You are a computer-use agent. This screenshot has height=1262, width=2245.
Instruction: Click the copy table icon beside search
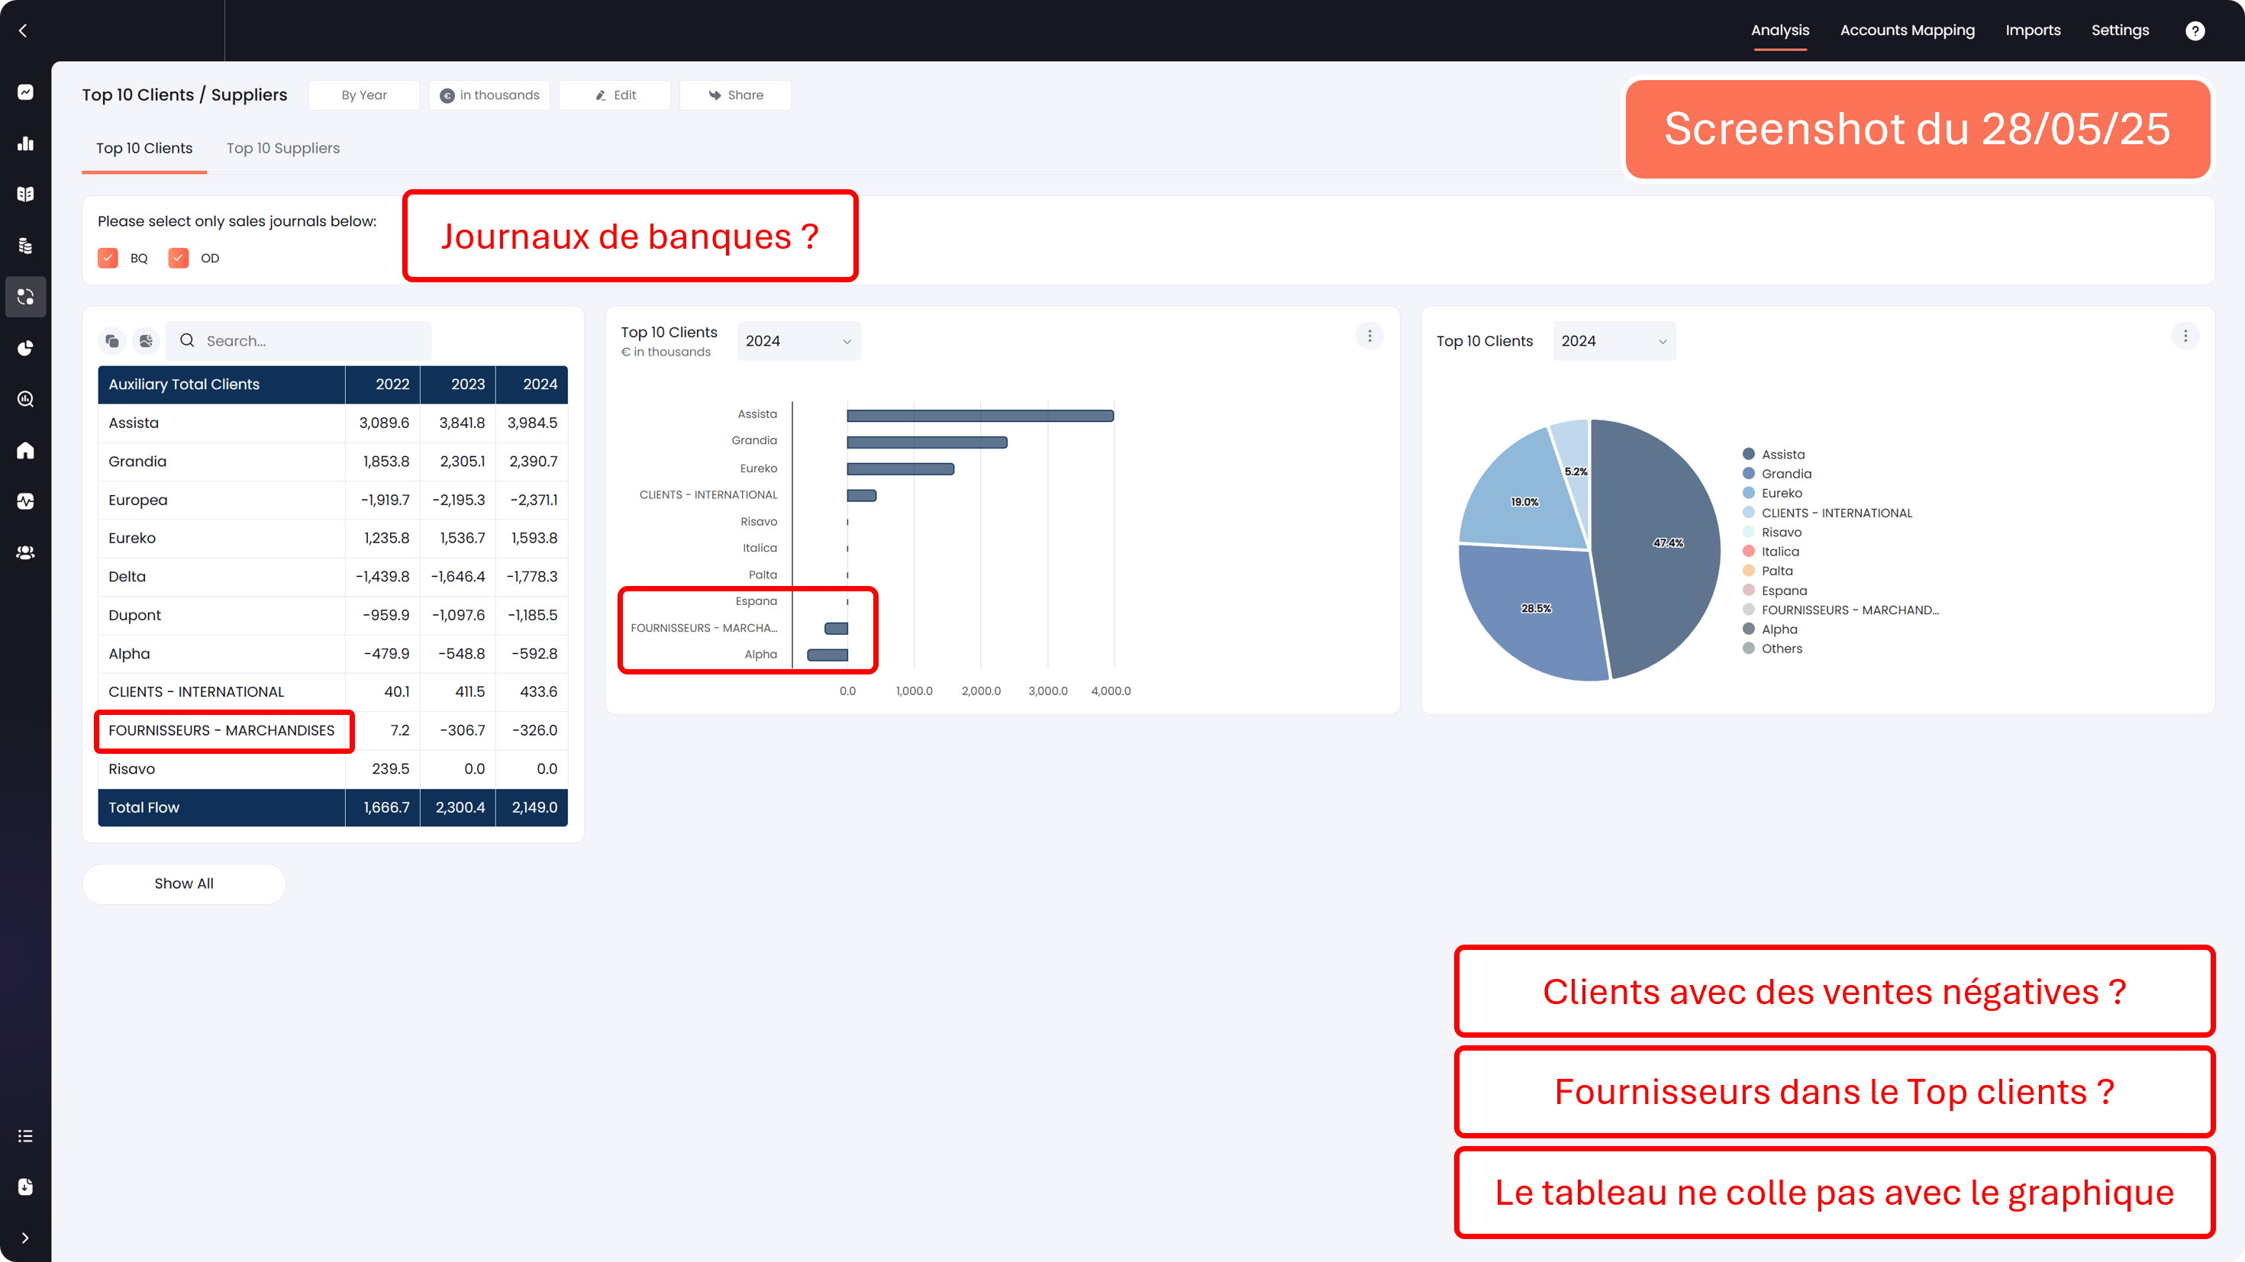[111, 340]
